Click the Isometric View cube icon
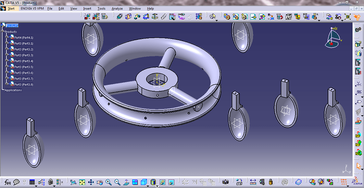The image size is (364, 188). [x=144, y=182]
